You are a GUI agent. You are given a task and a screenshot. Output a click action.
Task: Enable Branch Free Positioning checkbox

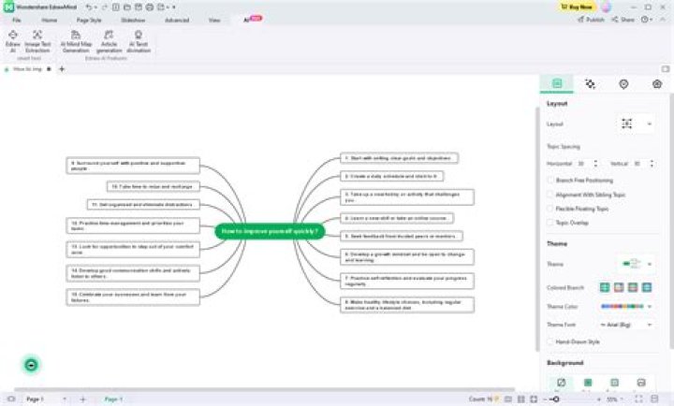550,180
